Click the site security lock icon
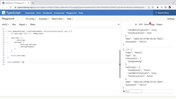 click(15, 7)
